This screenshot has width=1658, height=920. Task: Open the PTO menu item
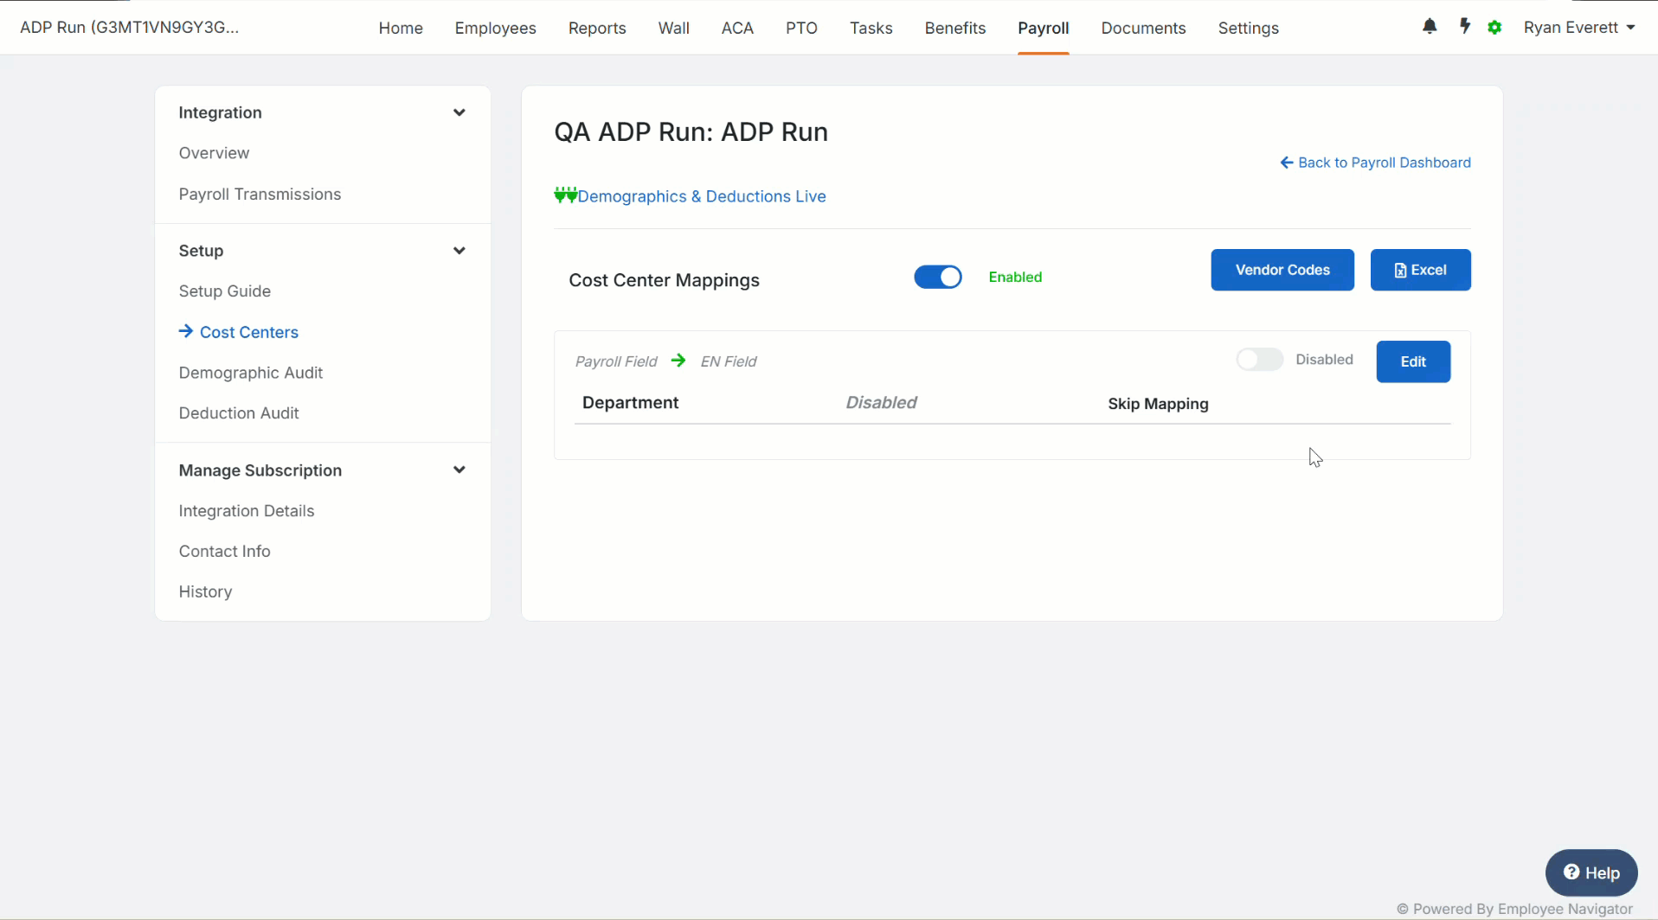coord(801,28)
